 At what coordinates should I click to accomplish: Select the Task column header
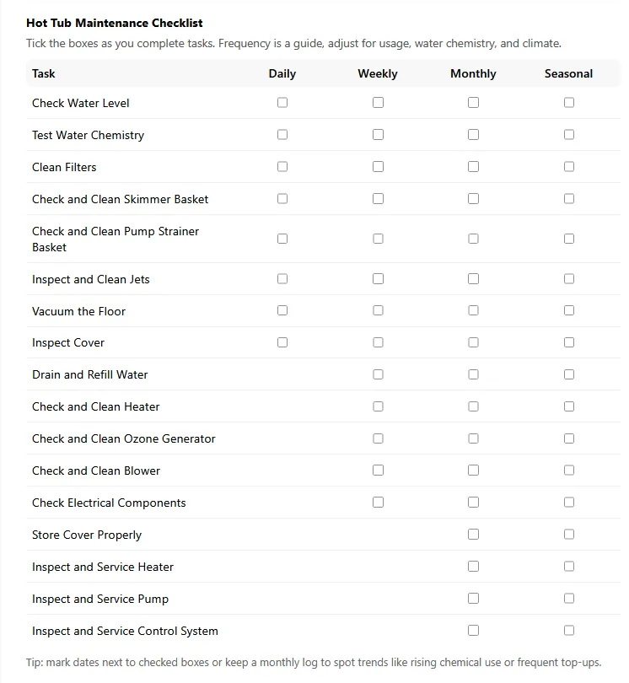tap(44, 73)
